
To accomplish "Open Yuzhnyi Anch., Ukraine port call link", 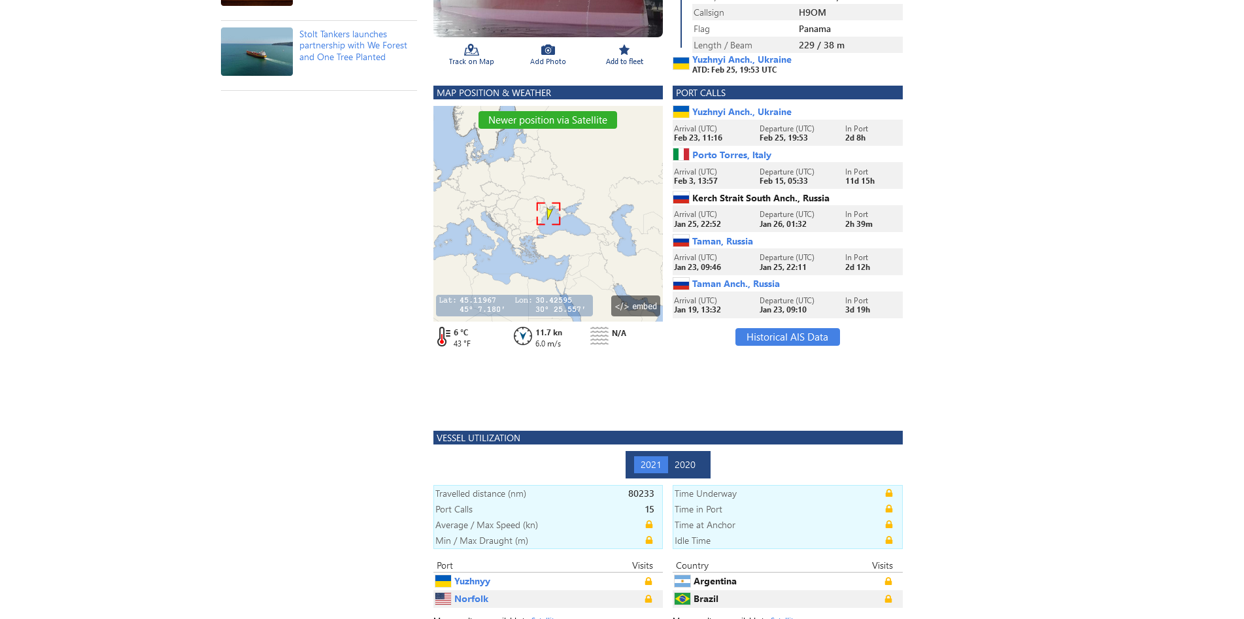I will [x=741, y=112].
